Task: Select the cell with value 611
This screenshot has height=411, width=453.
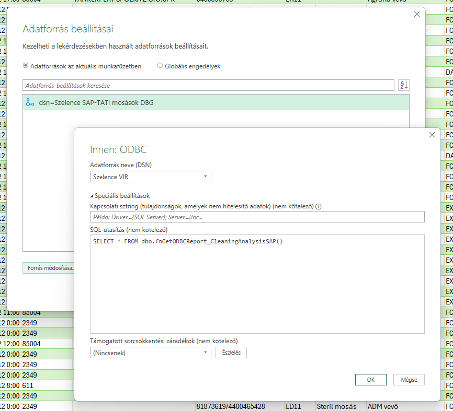Action: pyautogui.click(x=46, y=385)
